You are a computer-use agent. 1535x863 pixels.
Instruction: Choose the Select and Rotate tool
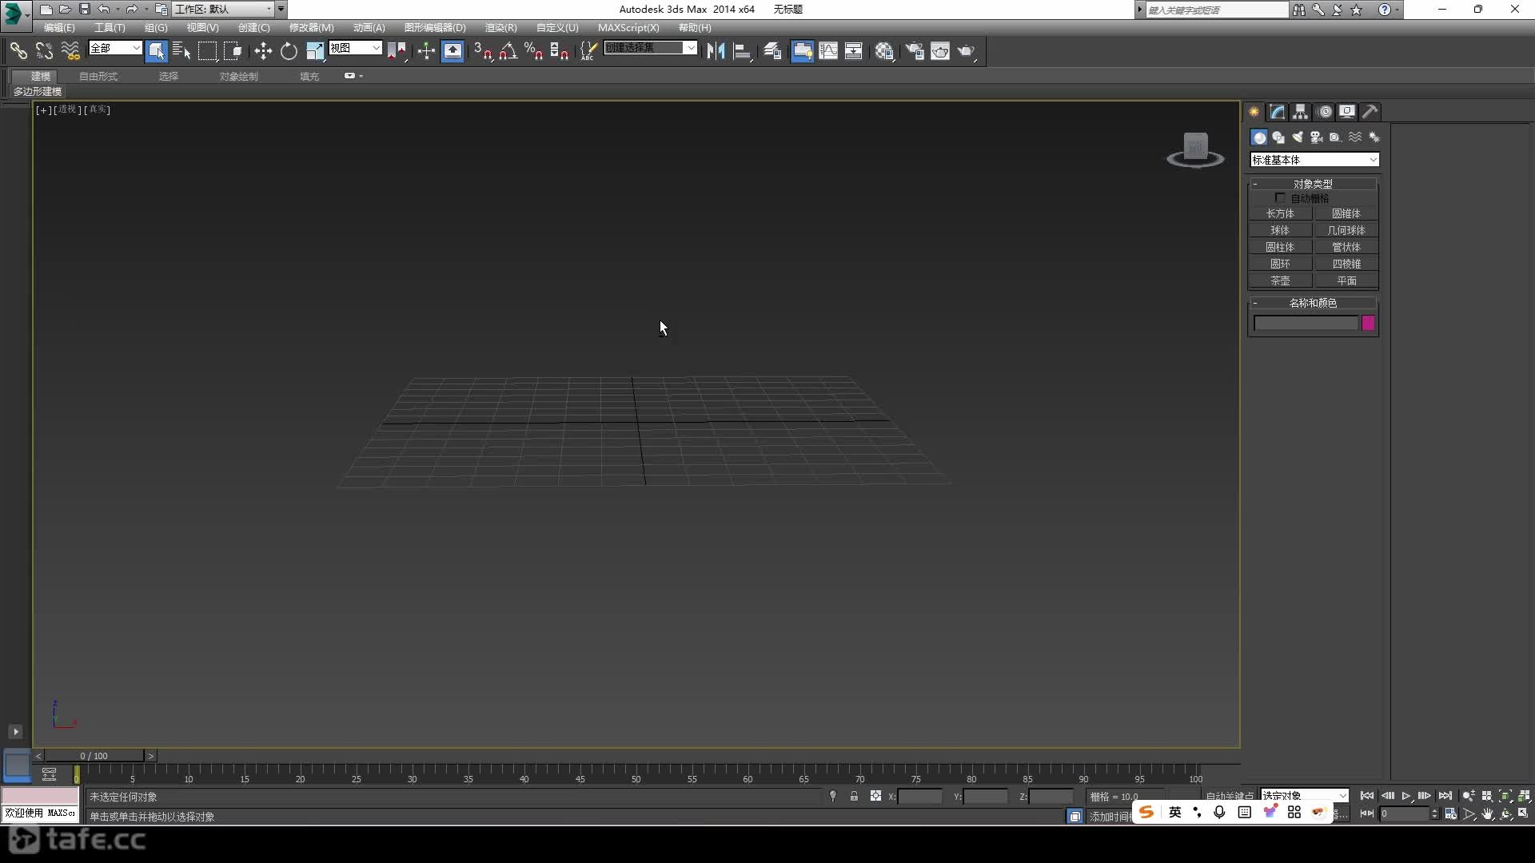tap(289, 51)
